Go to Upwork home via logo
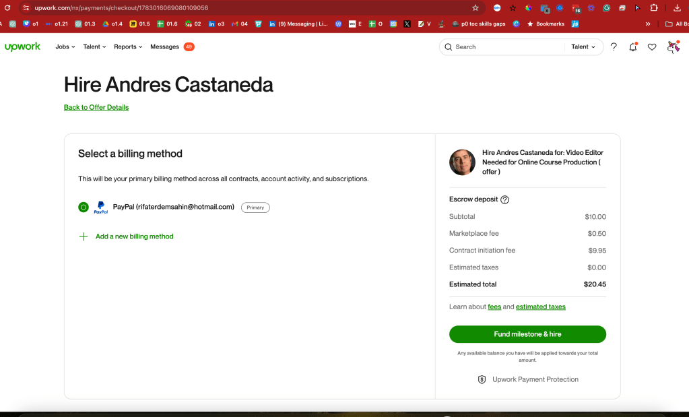Image resolution: width=689 pixels, height=417 pixels. point(22,46)
